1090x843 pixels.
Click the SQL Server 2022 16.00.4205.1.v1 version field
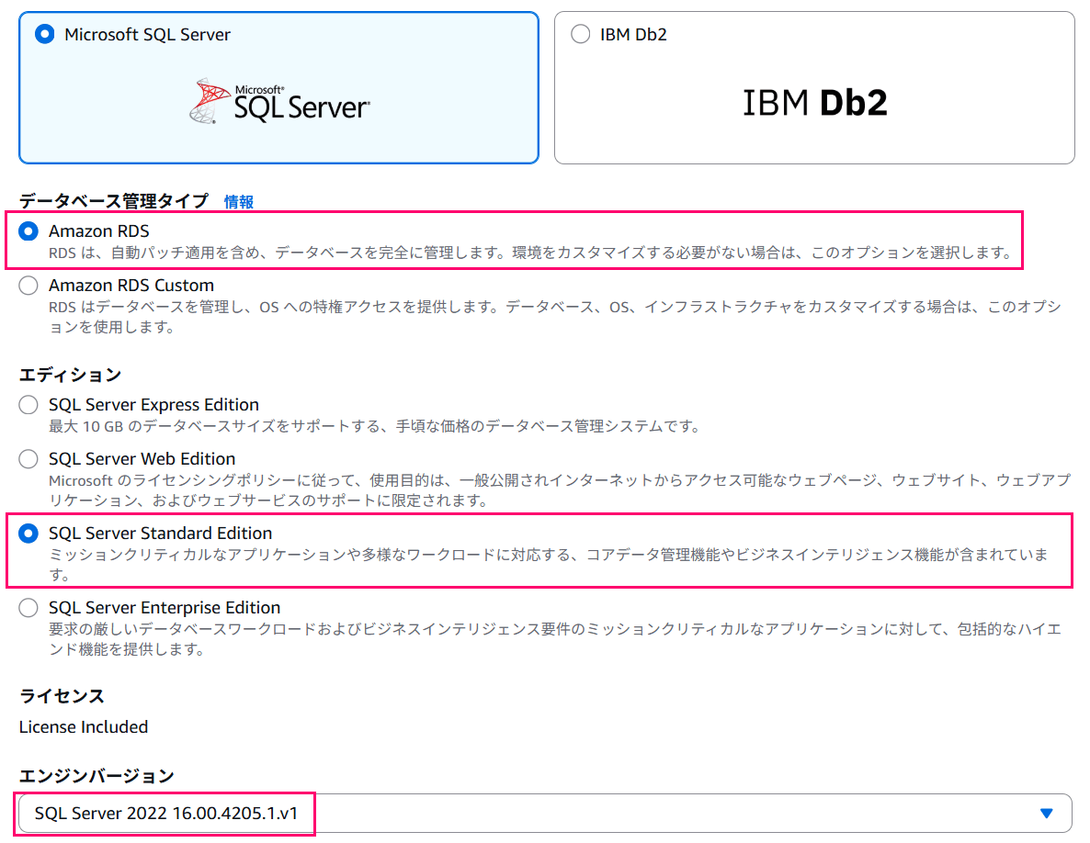tap(545, 813)
